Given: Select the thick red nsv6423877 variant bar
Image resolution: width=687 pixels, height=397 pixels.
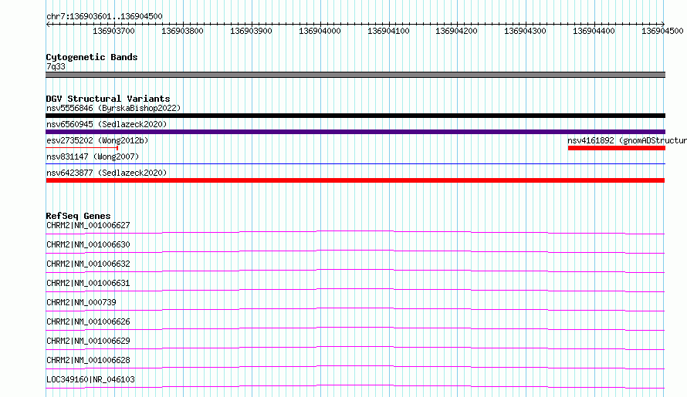Looking at the screenshot, I should point(355,180).
